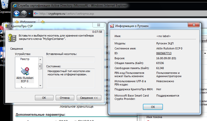This screenshot has height=121, width=207.
Task: Confirm OK in the Rutoken information window
Action: coord(153,107)
